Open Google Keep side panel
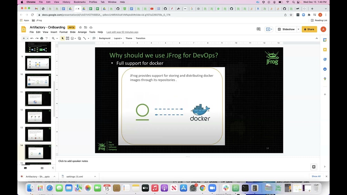Viewport: 347px width, 195px height. tap(325, 50)
